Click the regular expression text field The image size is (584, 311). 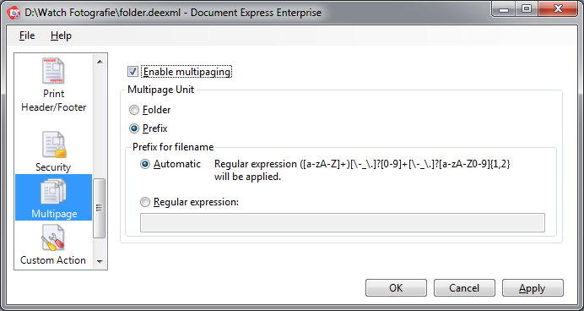coord(343,222)
